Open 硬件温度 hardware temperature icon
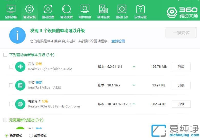200x138 pixels. point(103,12)
